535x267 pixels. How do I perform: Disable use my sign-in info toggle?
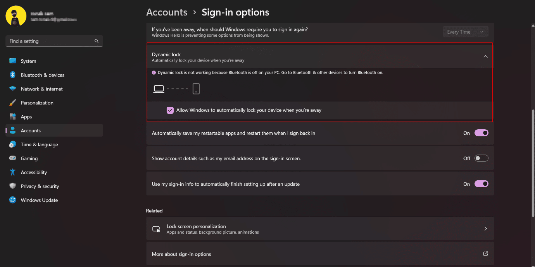point(481,184)
